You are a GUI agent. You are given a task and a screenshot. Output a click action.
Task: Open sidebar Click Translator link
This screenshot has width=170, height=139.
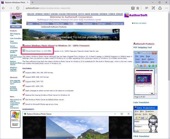coord(14,42)
